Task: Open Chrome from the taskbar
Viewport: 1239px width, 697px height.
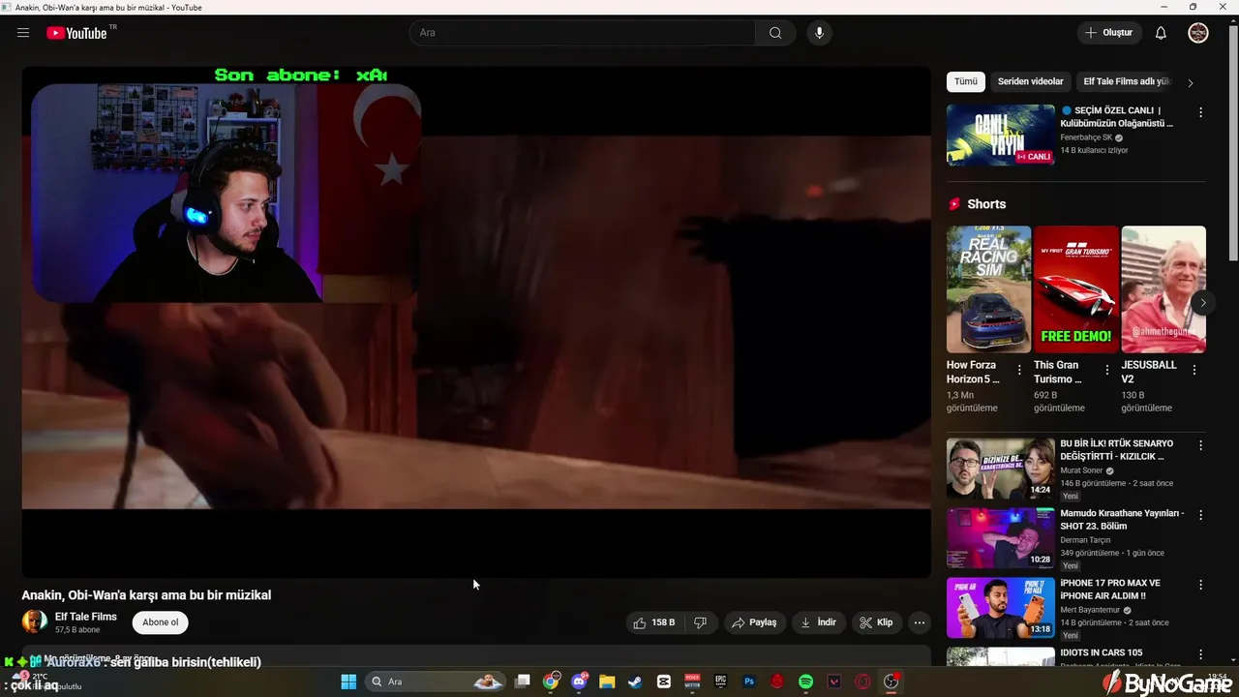Action: (551, 682)
